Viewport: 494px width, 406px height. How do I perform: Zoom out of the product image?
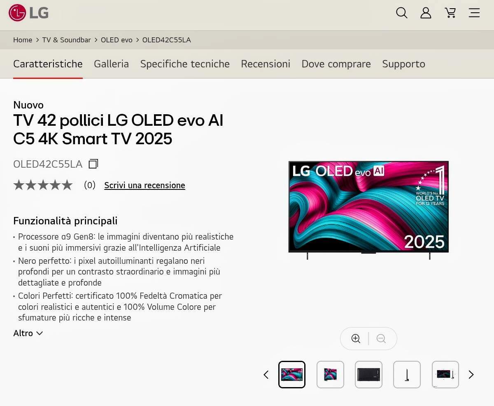[381, 339]
